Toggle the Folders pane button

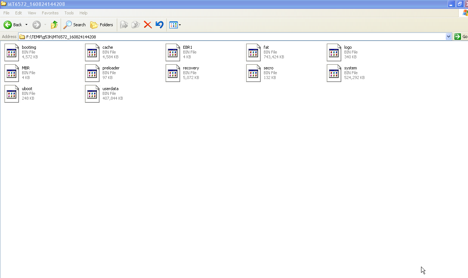point(102,25)
